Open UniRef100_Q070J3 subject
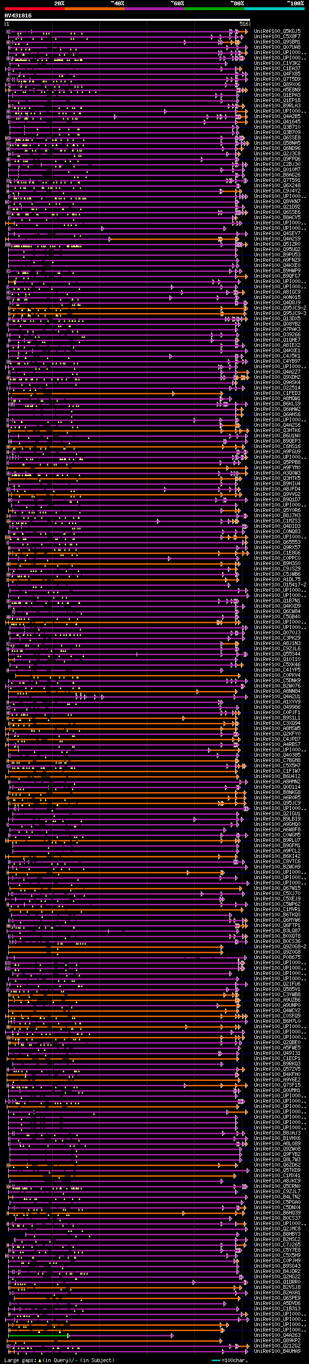309x1364 pixels. [x=277, y=633]
